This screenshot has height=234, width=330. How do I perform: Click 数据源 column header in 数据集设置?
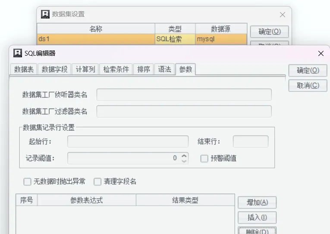coord(221,29)
